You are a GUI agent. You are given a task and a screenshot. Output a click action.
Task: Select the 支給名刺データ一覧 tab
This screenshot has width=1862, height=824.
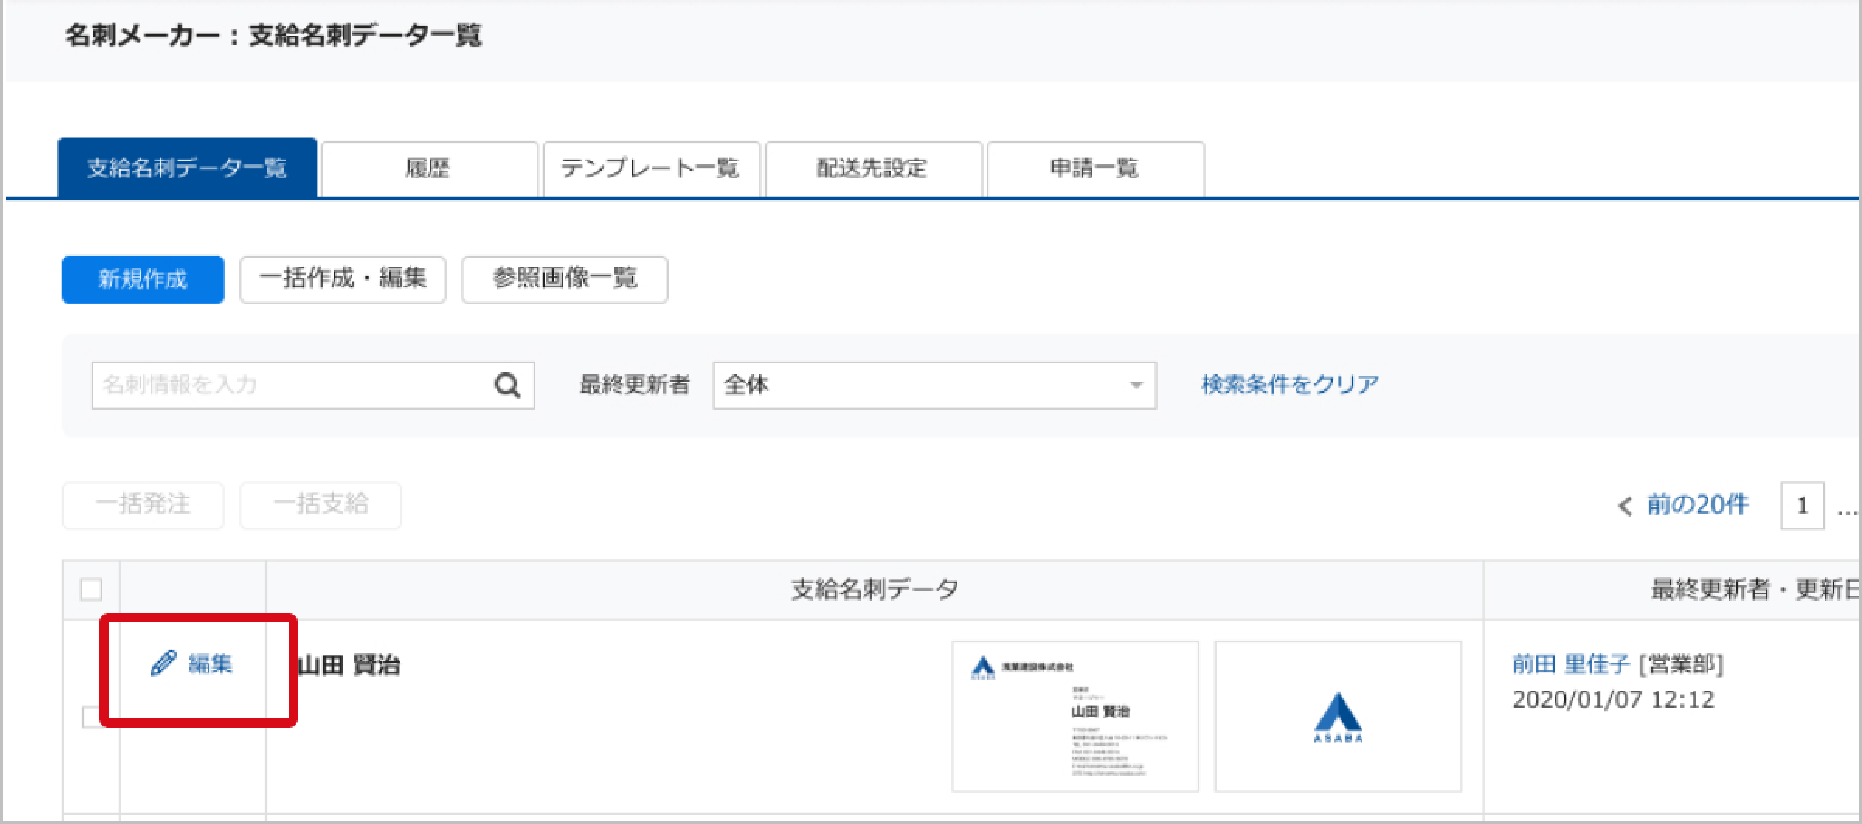point(187,168)
